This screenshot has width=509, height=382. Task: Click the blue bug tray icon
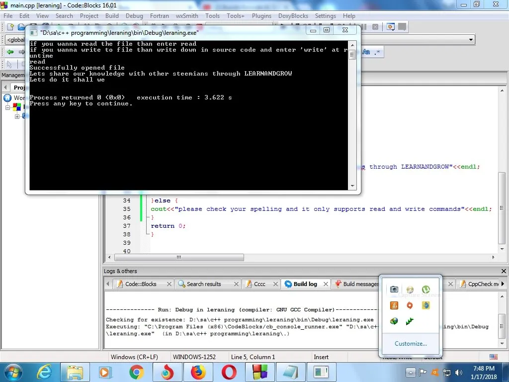426,305
